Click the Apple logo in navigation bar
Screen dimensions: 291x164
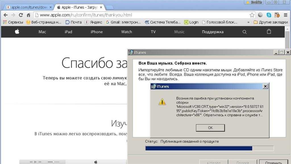pos(17,32)
